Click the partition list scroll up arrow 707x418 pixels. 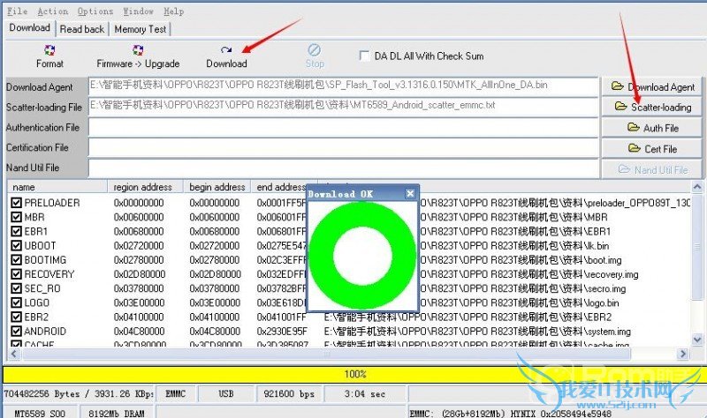697,187
